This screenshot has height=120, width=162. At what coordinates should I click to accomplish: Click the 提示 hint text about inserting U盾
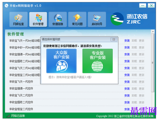pos(70,77)
